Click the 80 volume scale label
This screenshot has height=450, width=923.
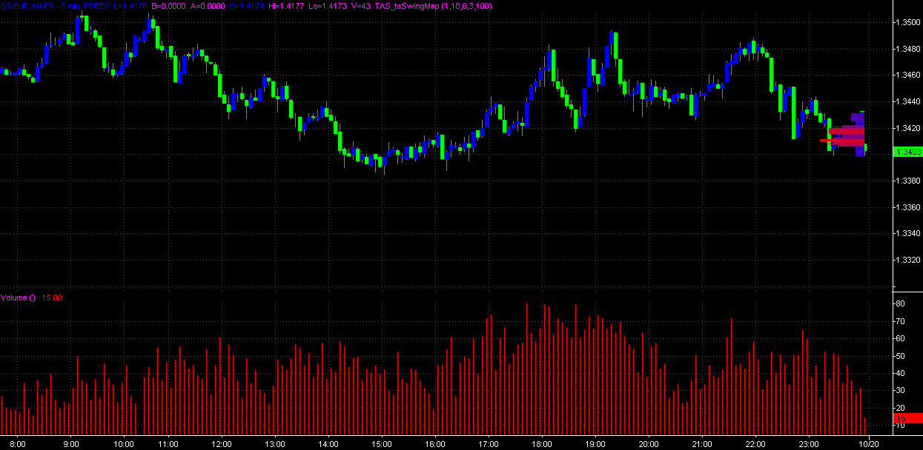click(900, 304)
